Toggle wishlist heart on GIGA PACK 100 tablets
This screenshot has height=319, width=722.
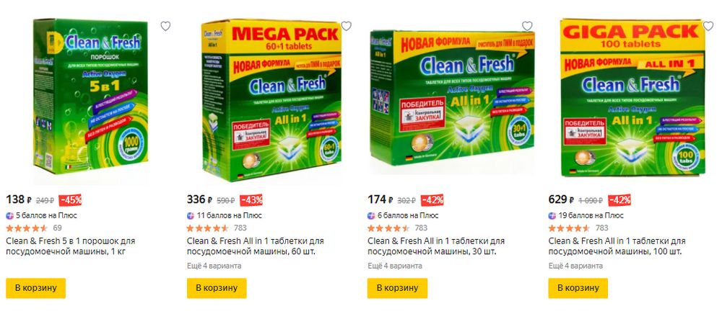708,26
